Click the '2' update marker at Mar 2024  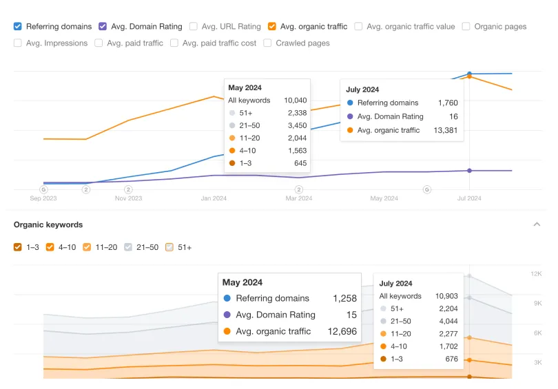coord(299,189)
